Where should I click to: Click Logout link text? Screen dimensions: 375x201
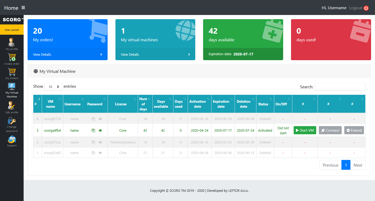356,8
